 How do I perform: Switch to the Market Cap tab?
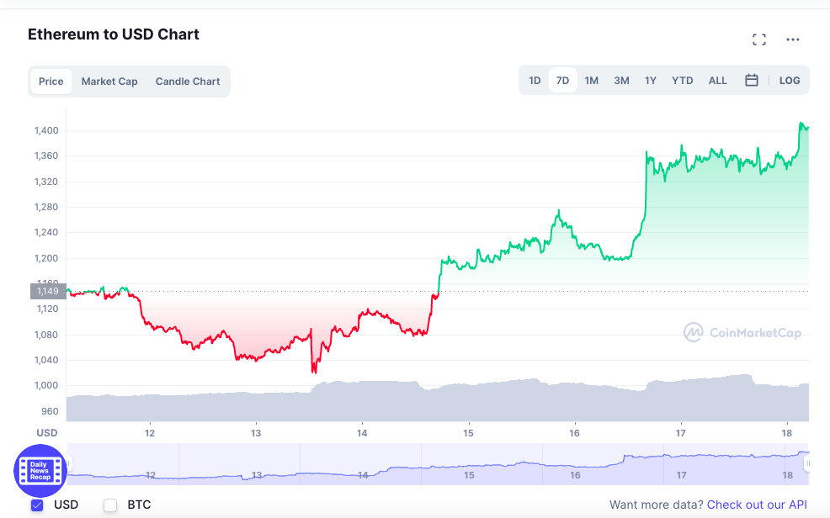click(109, 82)
